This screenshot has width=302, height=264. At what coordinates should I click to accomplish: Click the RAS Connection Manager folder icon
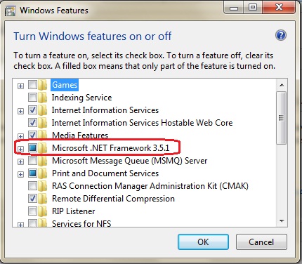tap(43, 186)
